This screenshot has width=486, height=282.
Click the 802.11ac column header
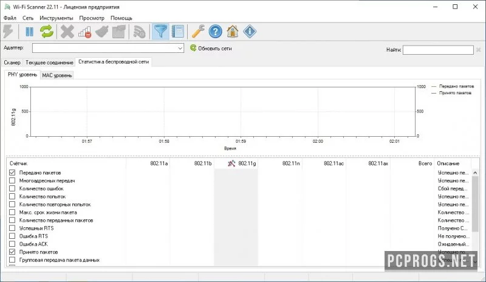click(x=324, y=163)
